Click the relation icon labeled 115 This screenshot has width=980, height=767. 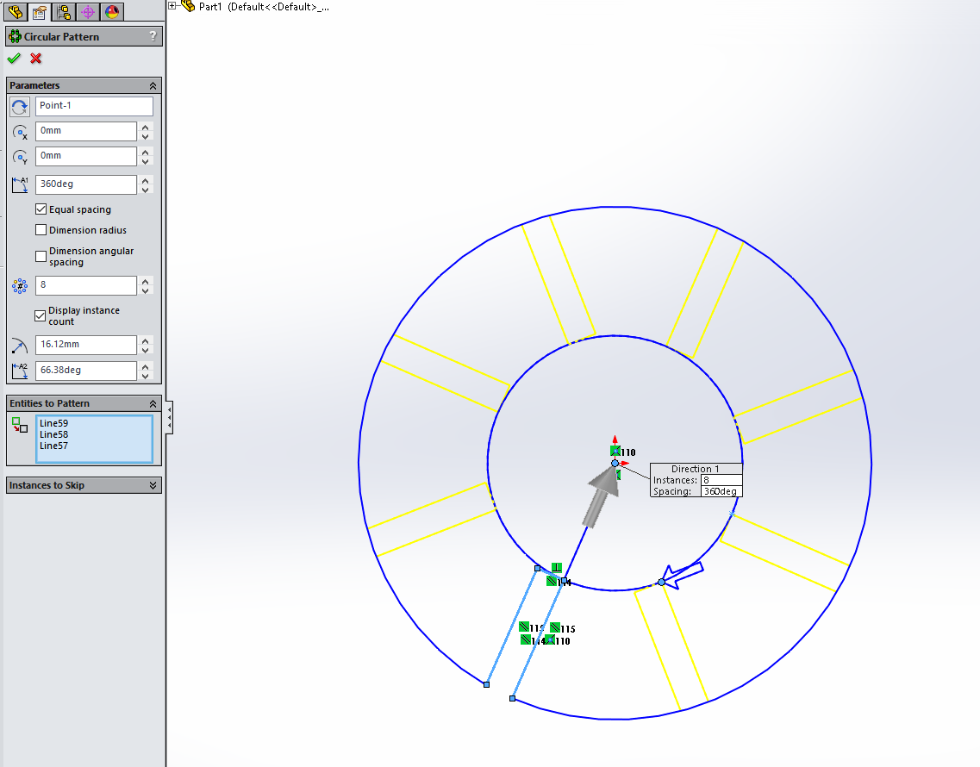tap(555, 627)
